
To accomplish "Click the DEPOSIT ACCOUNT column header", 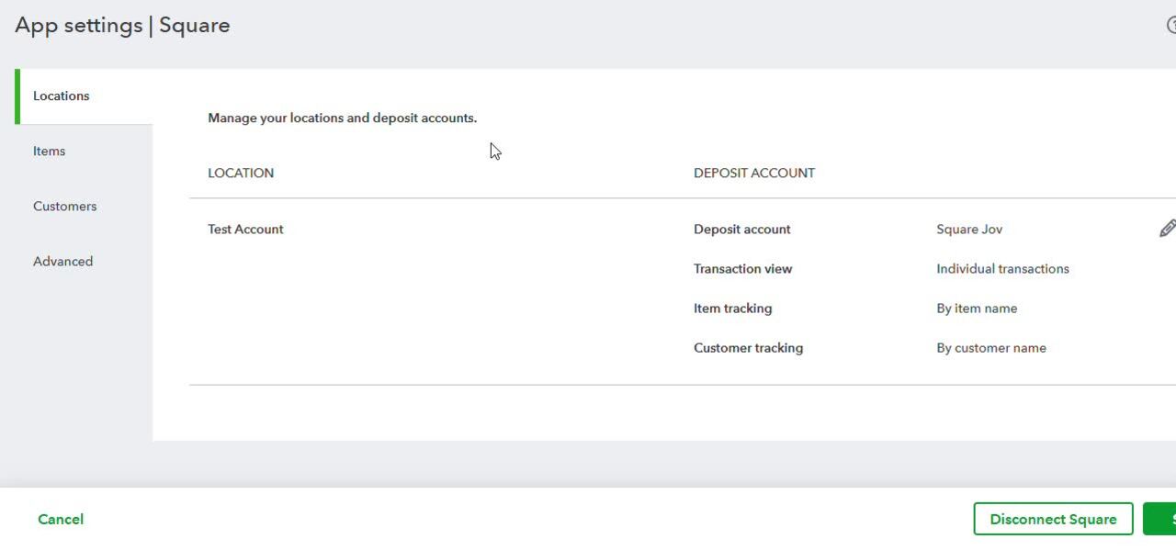I will tap(754, 174).
